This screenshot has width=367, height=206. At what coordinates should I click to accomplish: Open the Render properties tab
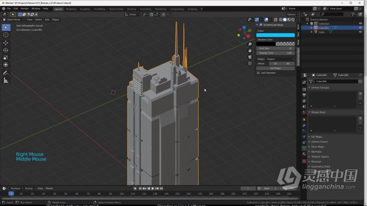[304, 89]
